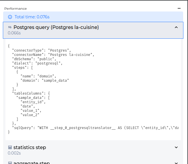Open the statistics step title
The height and width of the screenshot is (164, 188).
(x=30, y=147)
